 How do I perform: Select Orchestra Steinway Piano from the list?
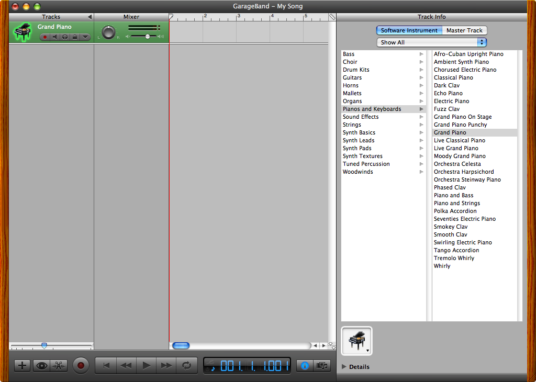pos(467,179)
